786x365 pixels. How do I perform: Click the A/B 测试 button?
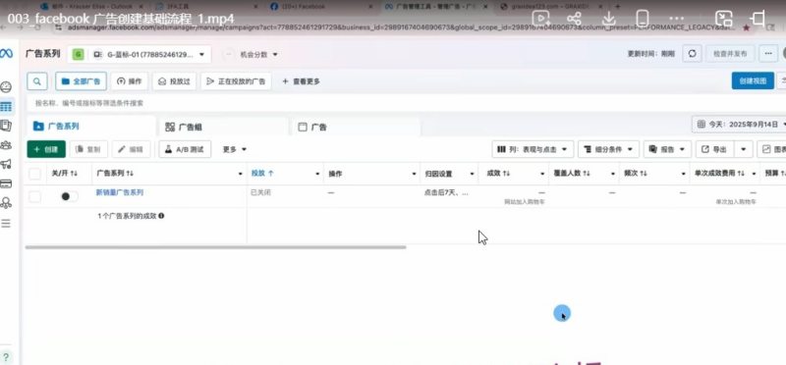coord(185,149)
